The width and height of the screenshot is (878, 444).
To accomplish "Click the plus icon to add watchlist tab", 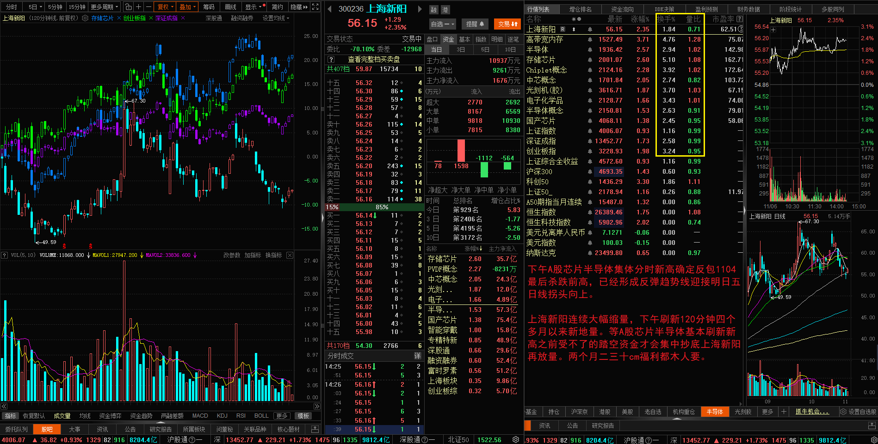I will 784,411.
